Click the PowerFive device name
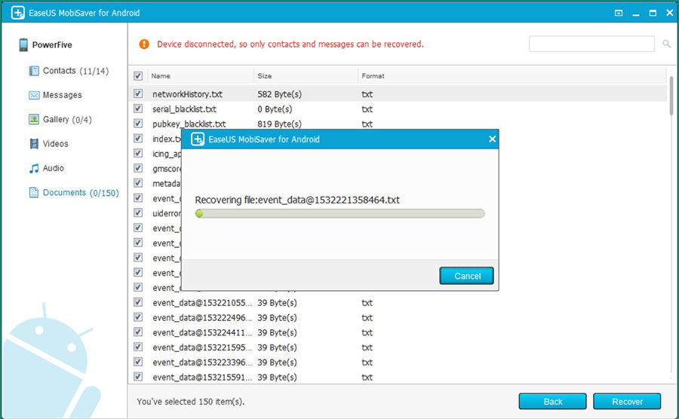 click(x=52, y=44)
